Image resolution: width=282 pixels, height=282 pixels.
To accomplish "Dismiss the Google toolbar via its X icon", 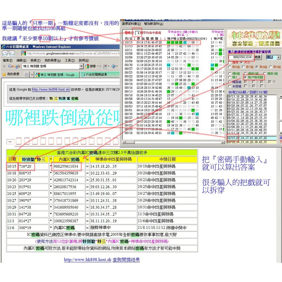I will 5,66.
